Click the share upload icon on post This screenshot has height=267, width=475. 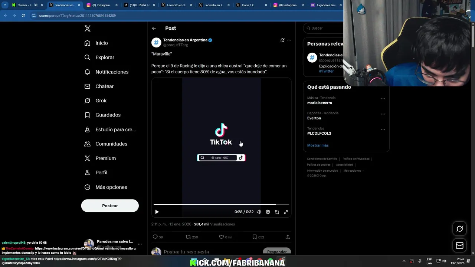288,237
